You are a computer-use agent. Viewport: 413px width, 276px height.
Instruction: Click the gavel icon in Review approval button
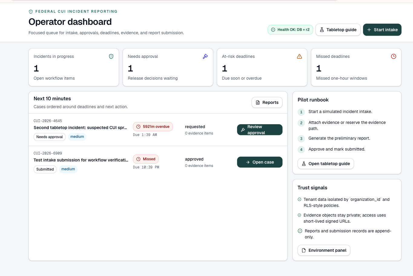243,130
